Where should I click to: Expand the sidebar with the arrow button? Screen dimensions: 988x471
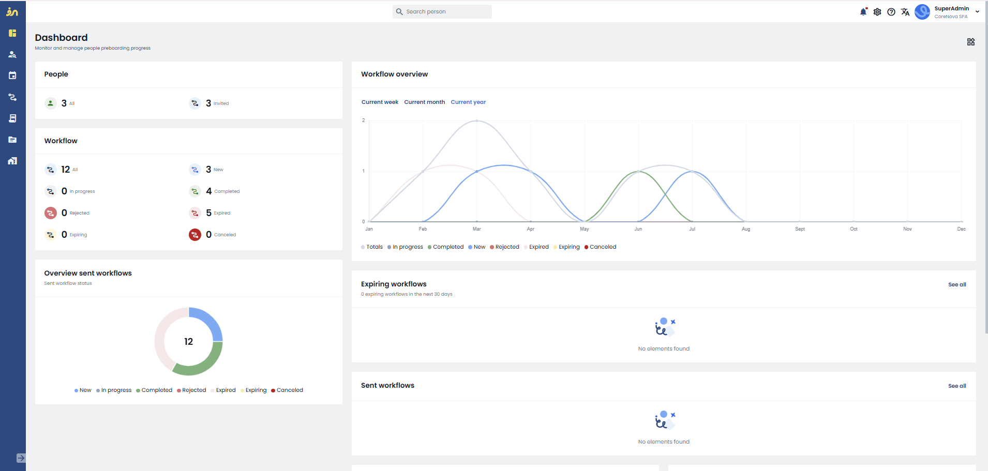pyautogui.click(x=21, y=458)
